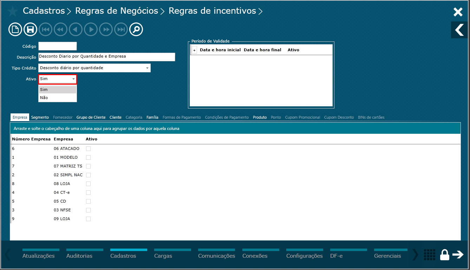This screenshot has width=470, height=270.
Task: Open the Grupo de Cliente tab
Action: coord(91,117)
